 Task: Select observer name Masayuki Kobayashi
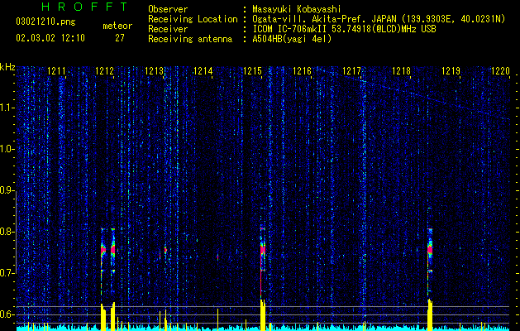tap(297, 9)
